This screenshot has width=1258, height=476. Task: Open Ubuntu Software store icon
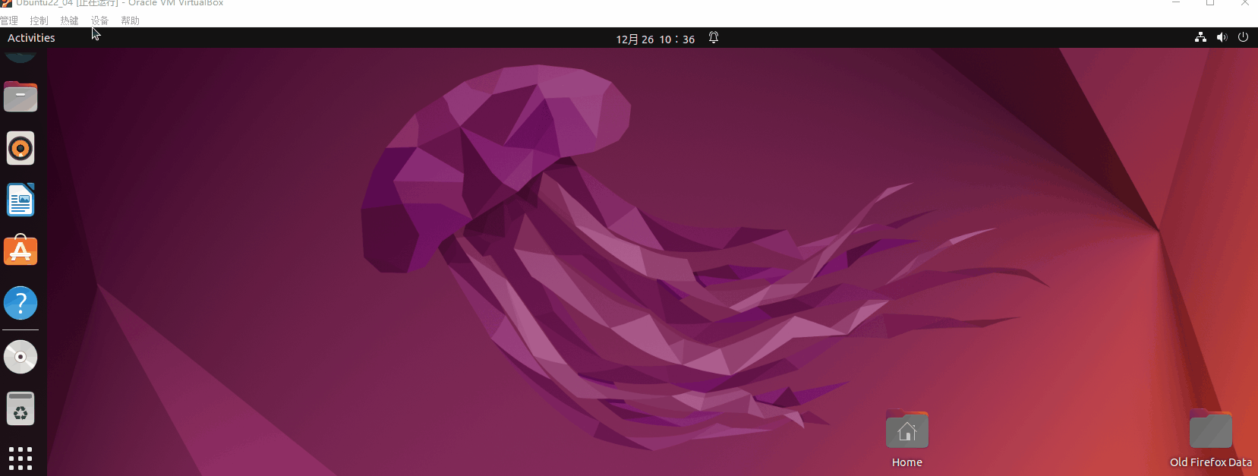pos(20,251)
